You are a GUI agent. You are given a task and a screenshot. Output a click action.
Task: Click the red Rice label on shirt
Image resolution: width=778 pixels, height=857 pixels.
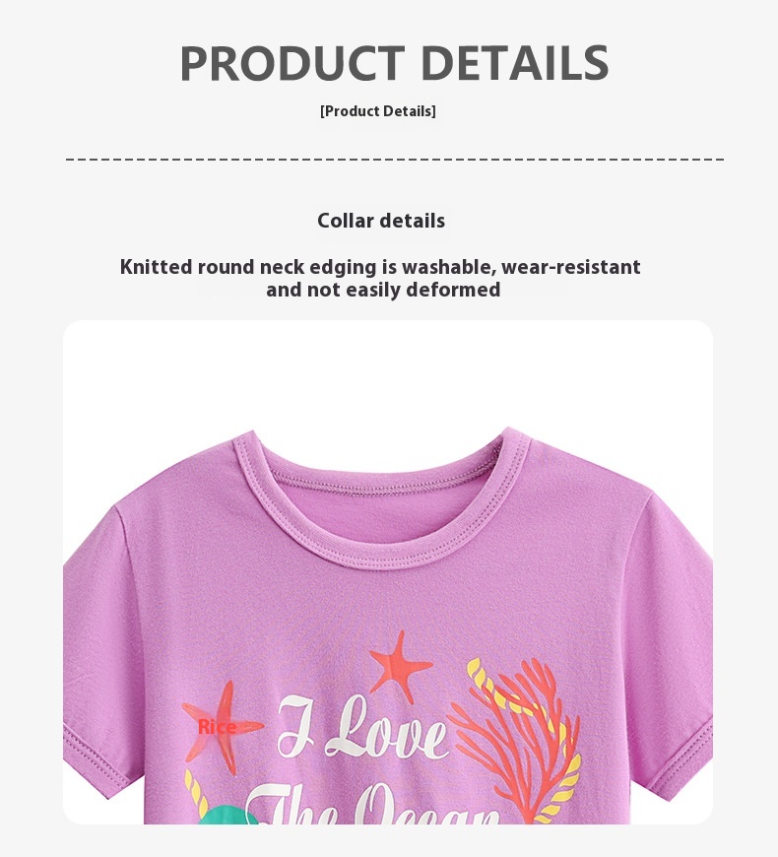[x=218, y=727]
